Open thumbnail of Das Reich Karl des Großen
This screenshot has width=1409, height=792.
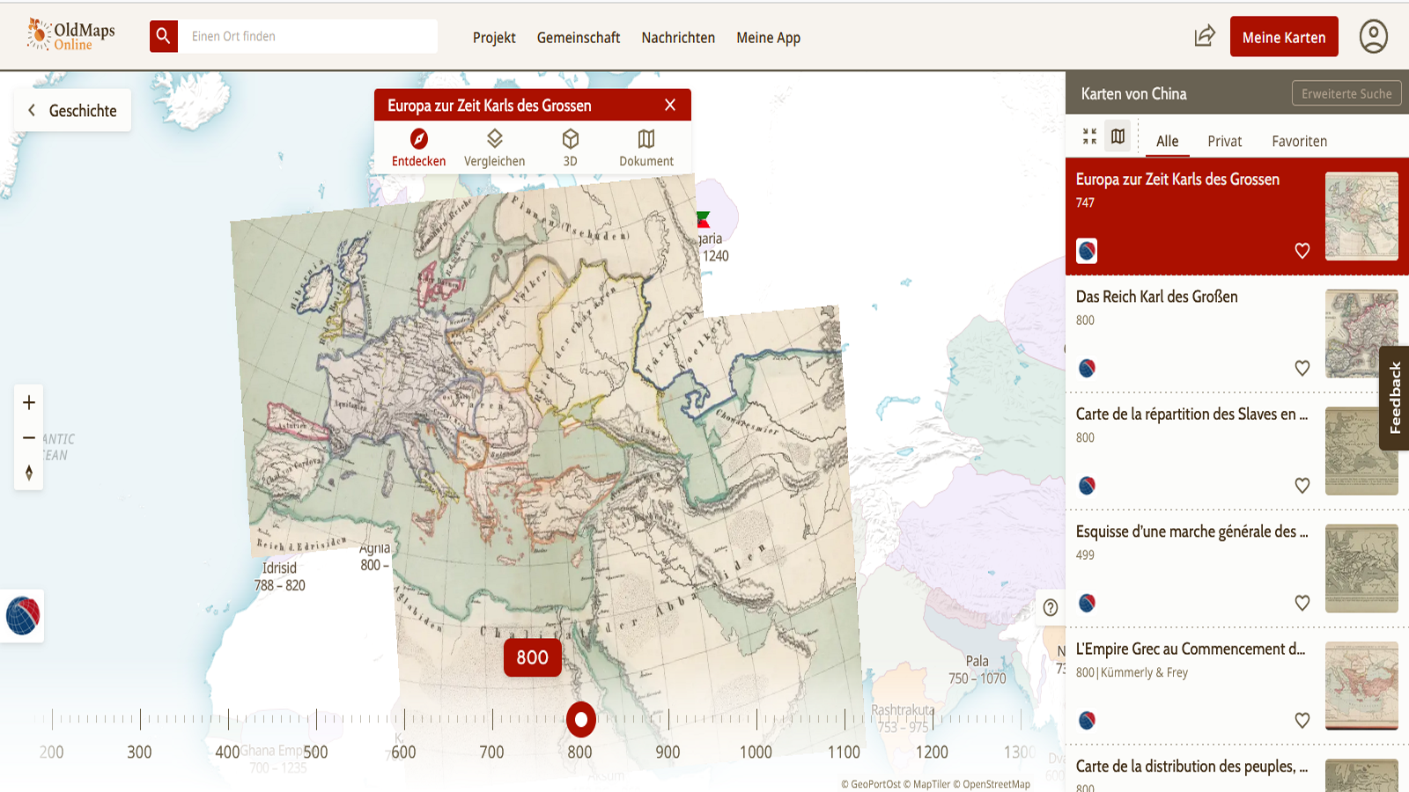point(1361,334)
